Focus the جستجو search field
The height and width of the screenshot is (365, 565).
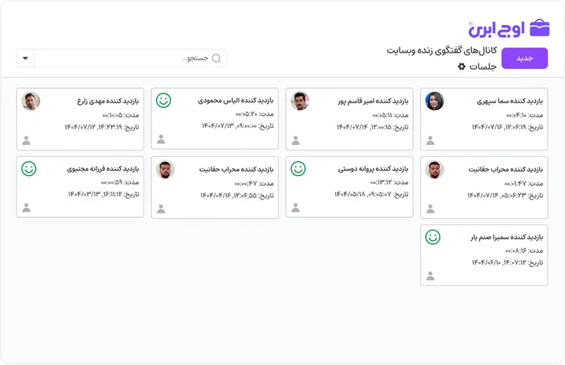[x=130, y=58]
